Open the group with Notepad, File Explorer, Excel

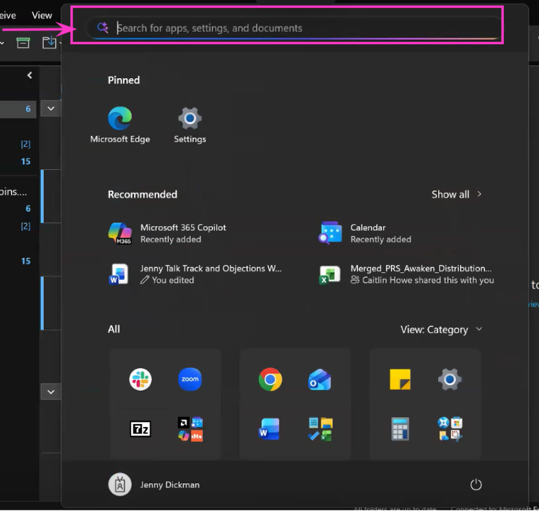click(x=320, y=429)
